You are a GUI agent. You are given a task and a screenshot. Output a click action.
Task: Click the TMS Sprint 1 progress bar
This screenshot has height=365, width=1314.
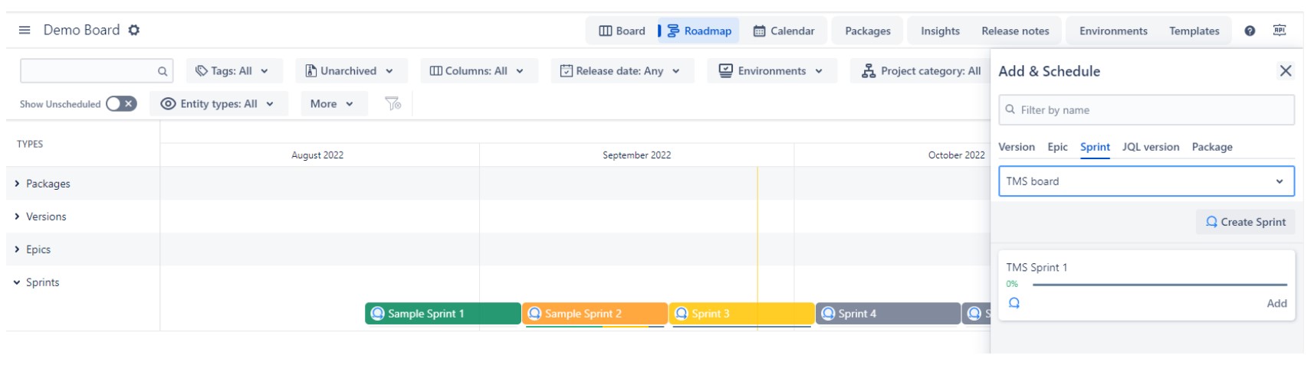(x=1159, y=285)
